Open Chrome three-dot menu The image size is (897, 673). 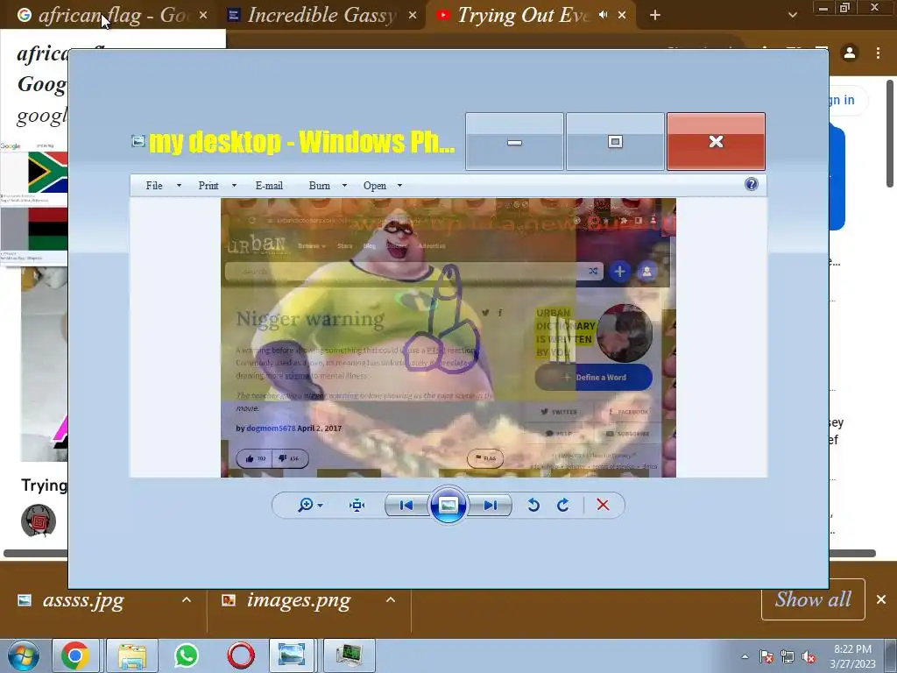878,53
